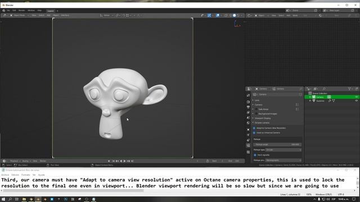
Task: Open the Render properties tab
Action: [x=248, y=102]
